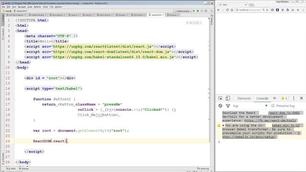Viewport: 306px width, 172px height.
Task: Enable the Preserve log checkbox
Action: coord(273,106)
